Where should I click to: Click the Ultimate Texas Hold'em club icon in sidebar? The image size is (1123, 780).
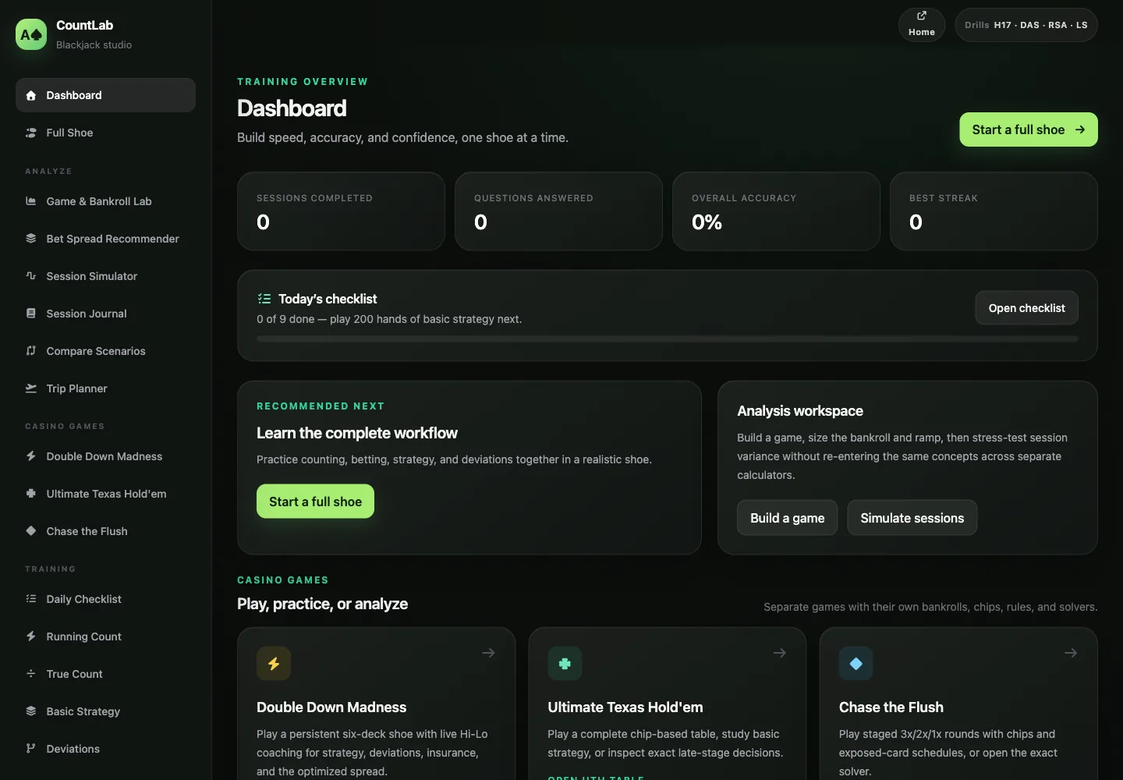(x=31, y=494)
